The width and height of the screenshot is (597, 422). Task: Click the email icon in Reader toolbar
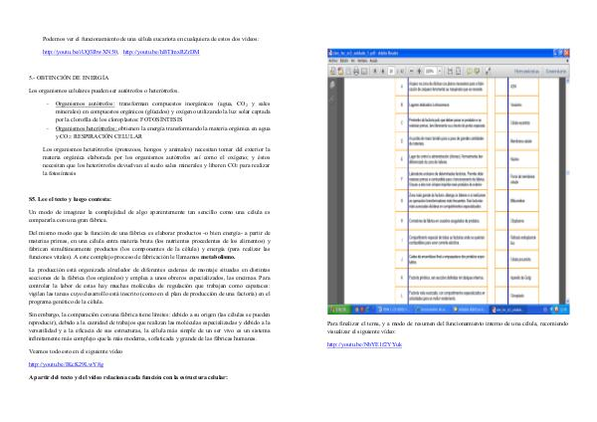(x=363, y=70)
